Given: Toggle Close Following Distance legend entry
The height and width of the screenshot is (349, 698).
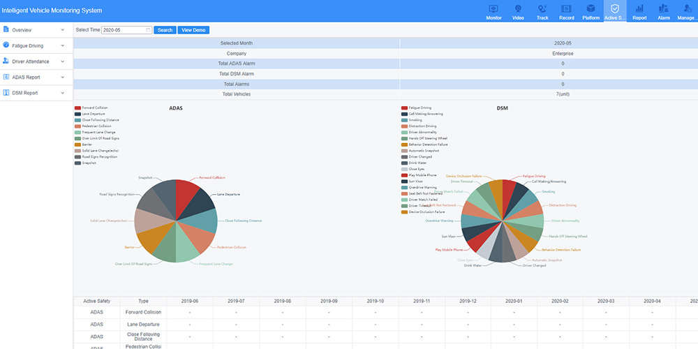Looking at the screenshot, I should [96, 120].
